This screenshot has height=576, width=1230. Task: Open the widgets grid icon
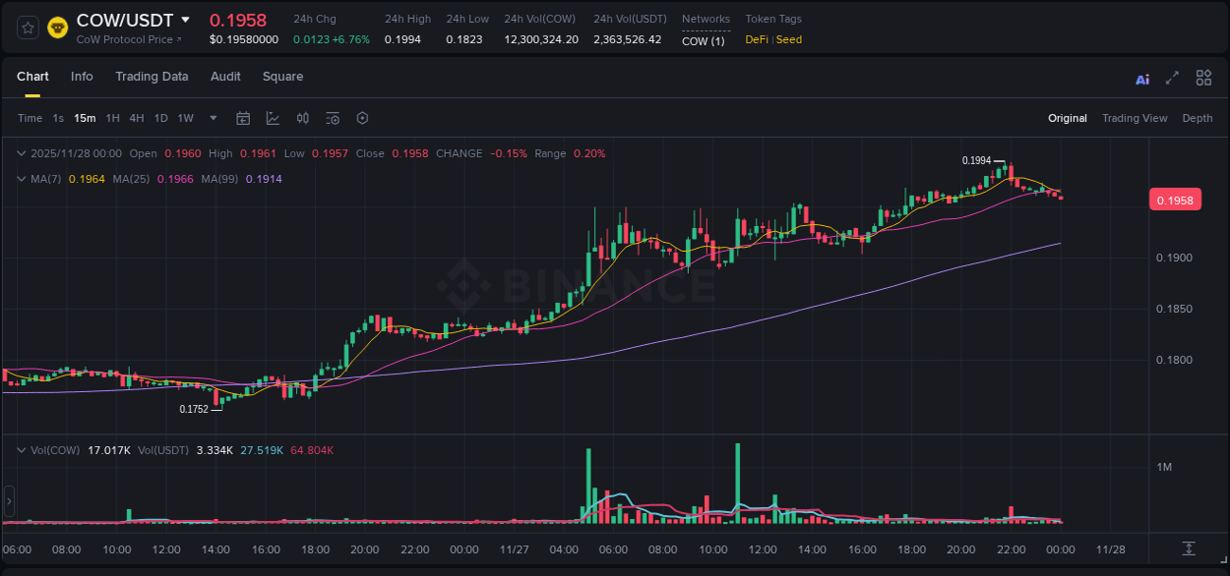point(1202,78)
